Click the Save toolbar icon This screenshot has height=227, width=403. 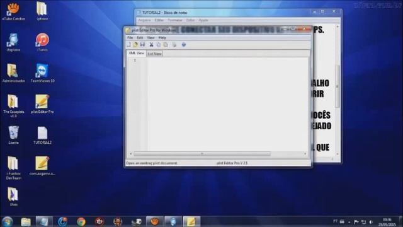point(142,45)
